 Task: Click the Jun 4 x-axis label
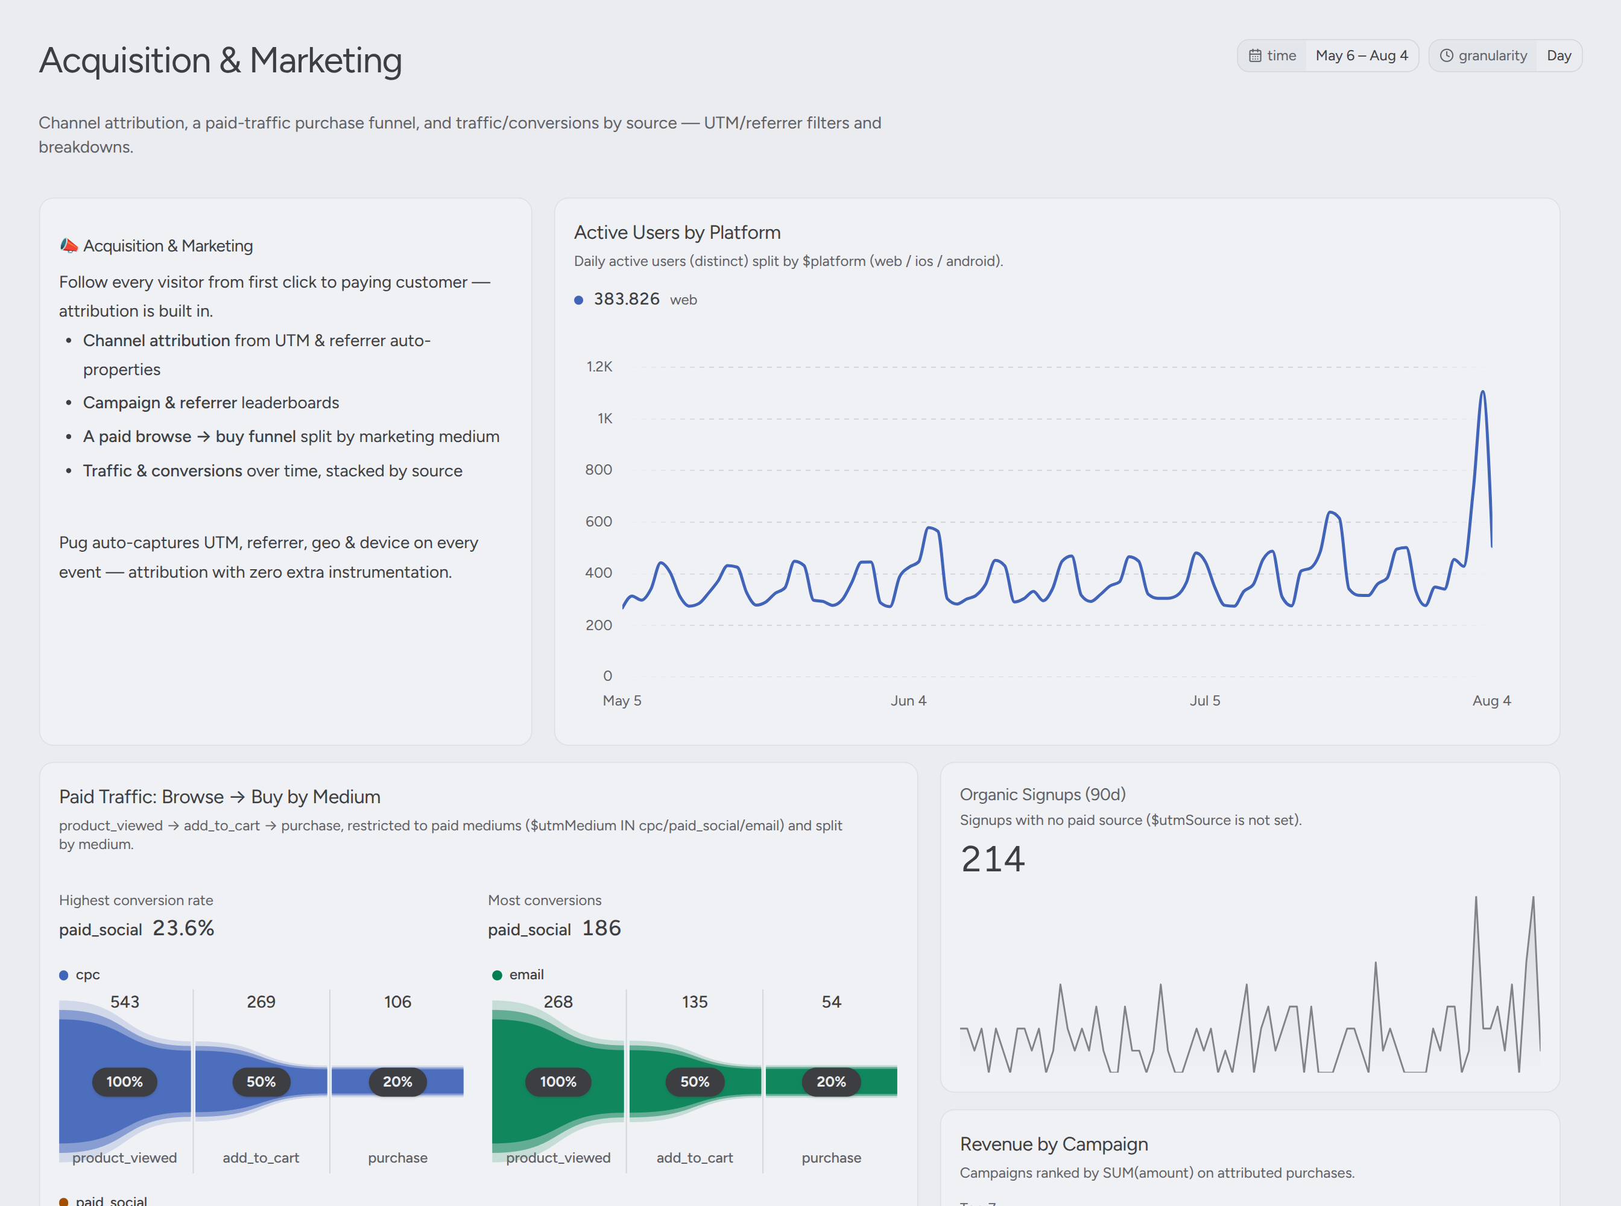pyautogui.click(x=908, y=700)
